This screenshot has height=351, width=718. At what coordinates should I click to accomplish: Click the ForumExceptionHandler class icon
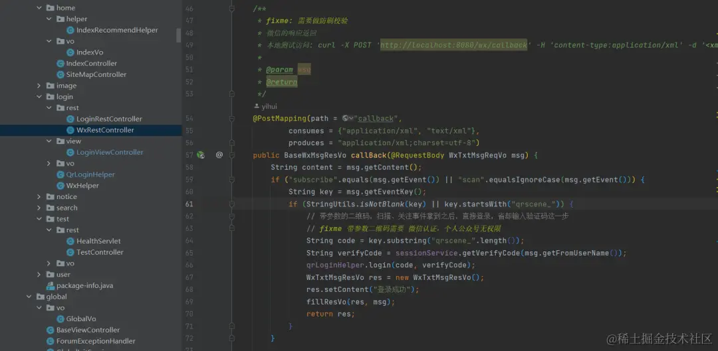50,341
